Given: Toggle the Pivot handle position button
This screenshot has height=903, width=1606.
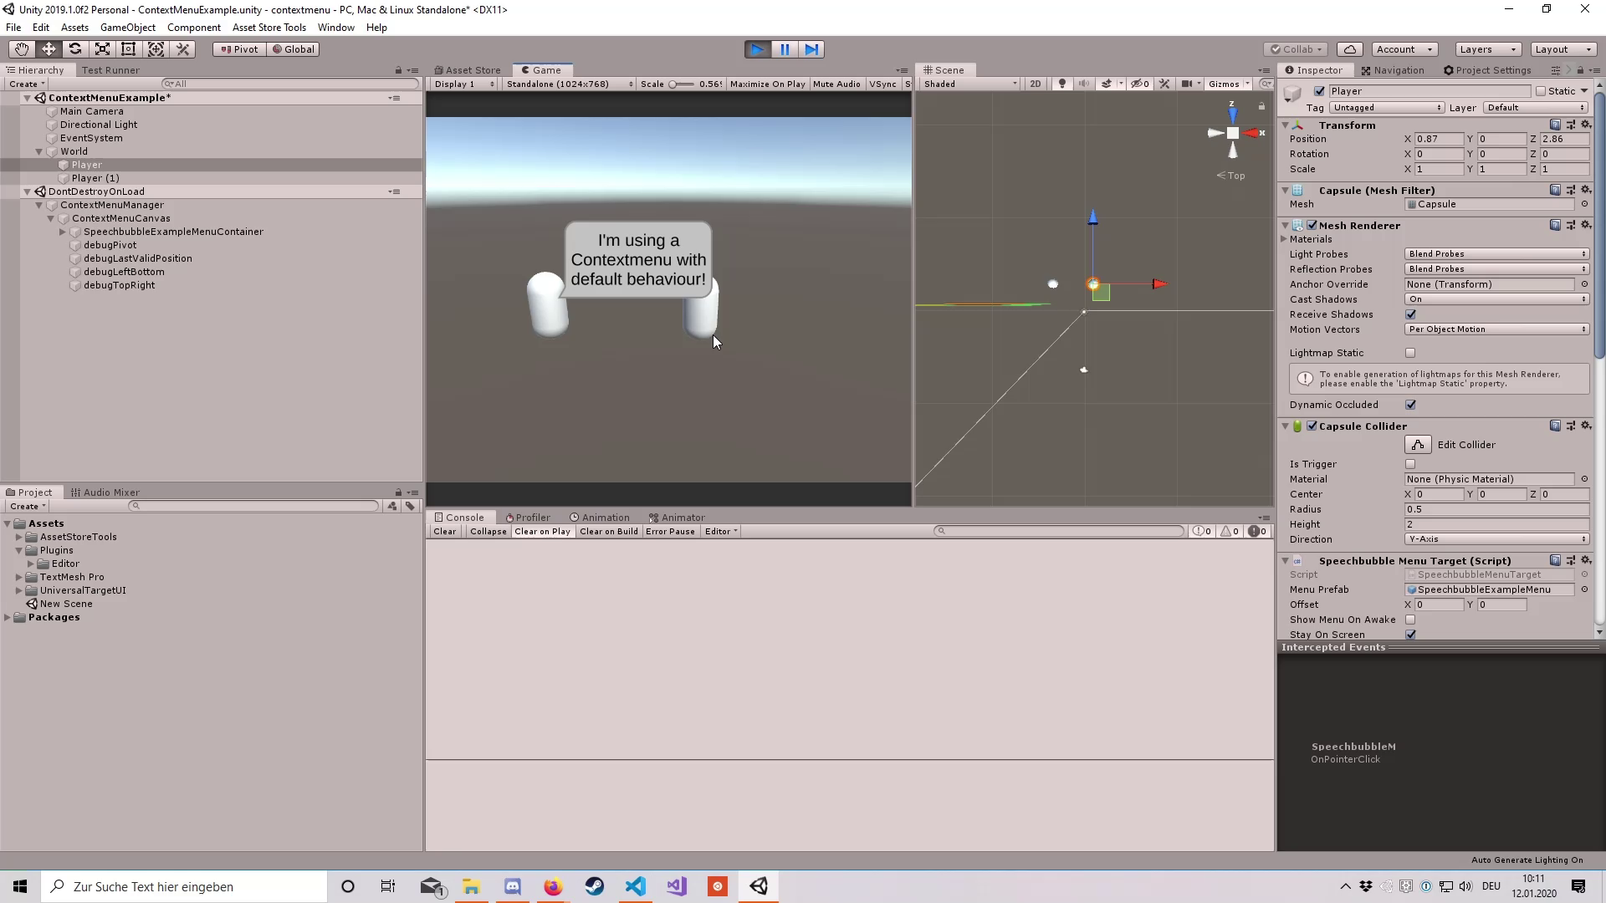Looking at the screenshot, I should (240, 49).
